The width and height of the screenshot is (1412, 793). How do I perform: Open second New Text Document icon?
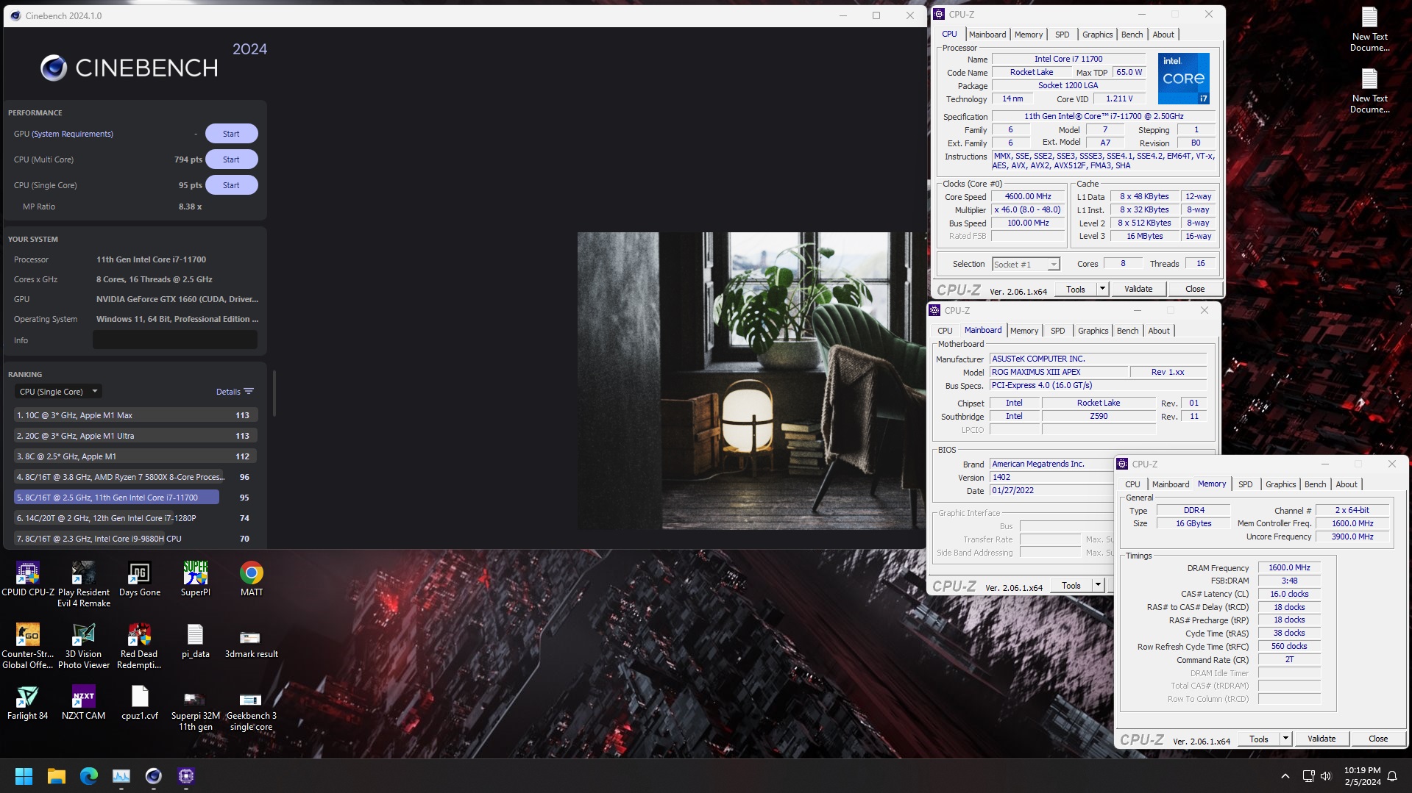coord(1369,91)
